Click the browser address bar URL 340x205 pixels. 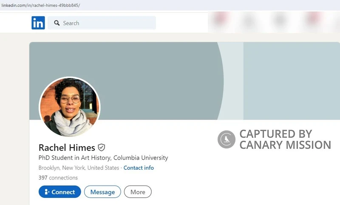40,5
